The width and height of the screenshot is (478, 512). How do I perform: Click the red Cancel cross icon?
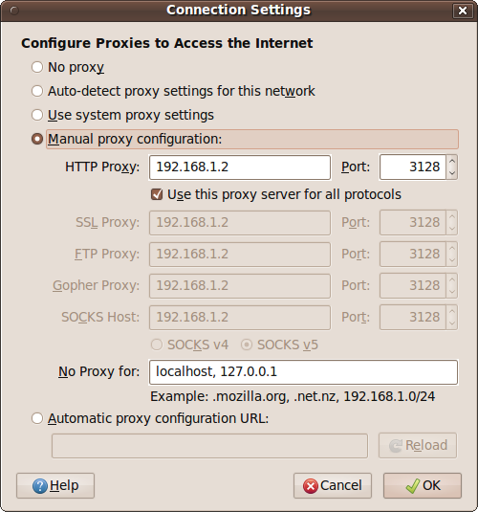point(311,486)
